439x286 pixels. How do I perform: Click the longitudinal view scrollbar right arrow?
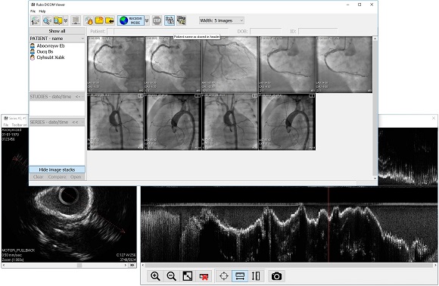click(x=435, y=266)
